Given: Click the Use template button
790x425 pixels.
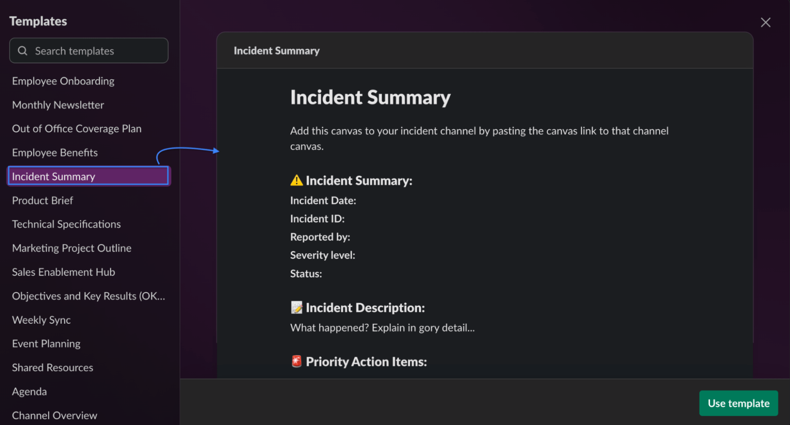Looking at the screenshot, I should tap(738, 403).
